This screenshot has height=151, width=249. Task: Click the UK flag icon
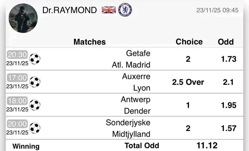click(109, 10)
